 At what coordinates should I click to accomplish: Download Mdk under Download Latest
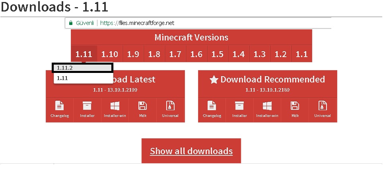(x=143, y=109)
